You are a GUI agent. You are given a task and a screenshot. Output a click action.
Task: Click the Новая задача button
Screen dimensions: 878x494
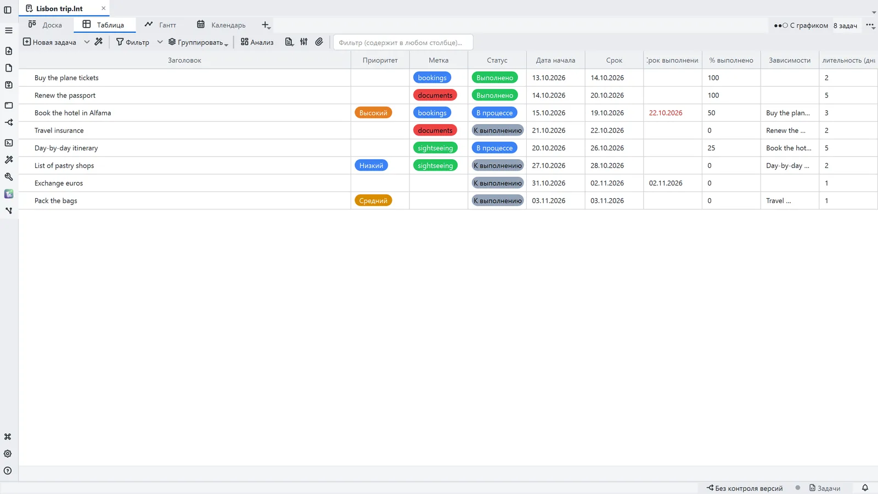pos(49,42)
